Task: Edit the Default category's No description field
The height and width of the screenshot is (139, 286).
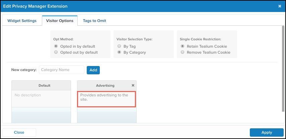Action: pyautogui.click(x=41, y=98)
